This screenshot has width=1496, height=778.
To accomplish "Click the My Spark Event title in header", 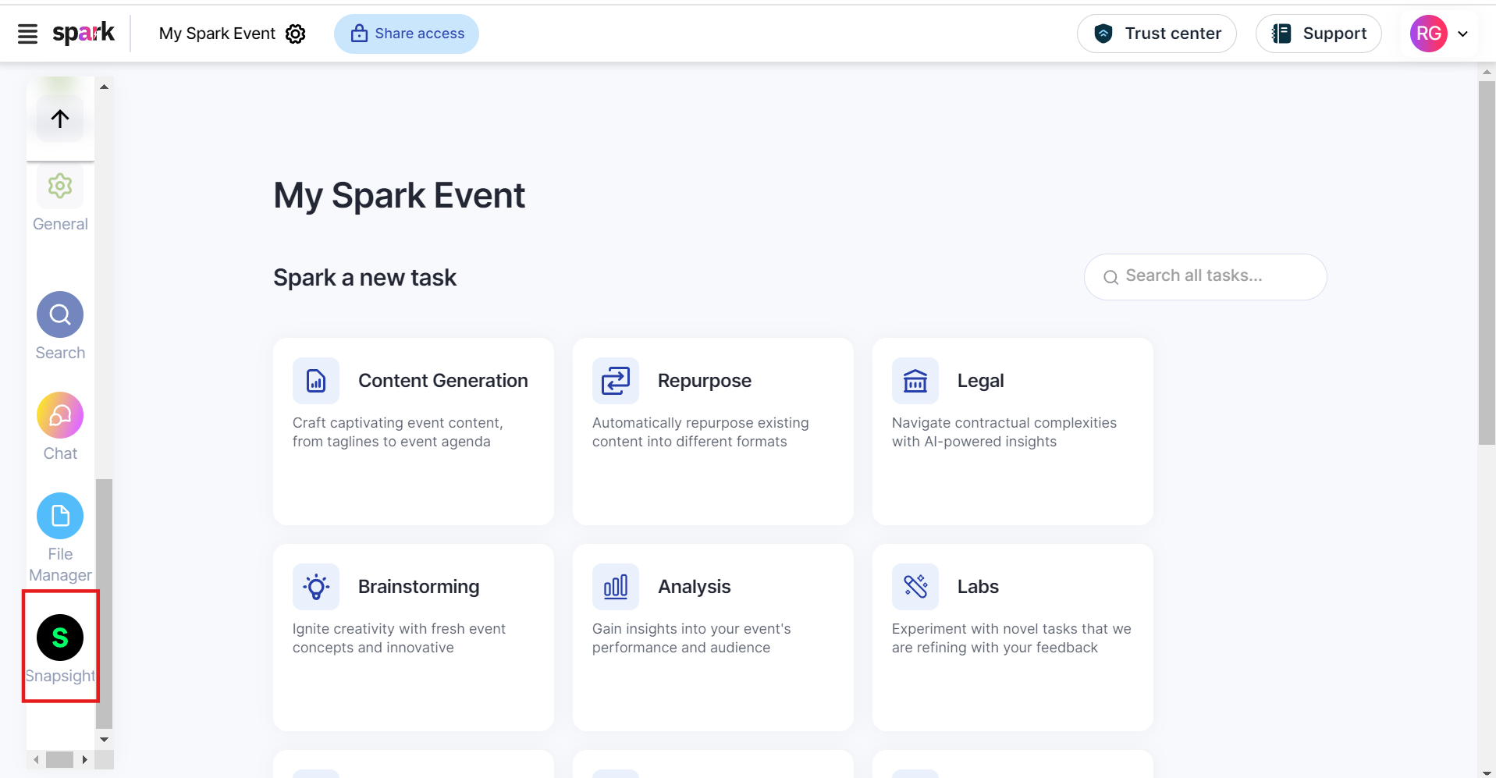I will pyautogui.click(x=217, y=34).
